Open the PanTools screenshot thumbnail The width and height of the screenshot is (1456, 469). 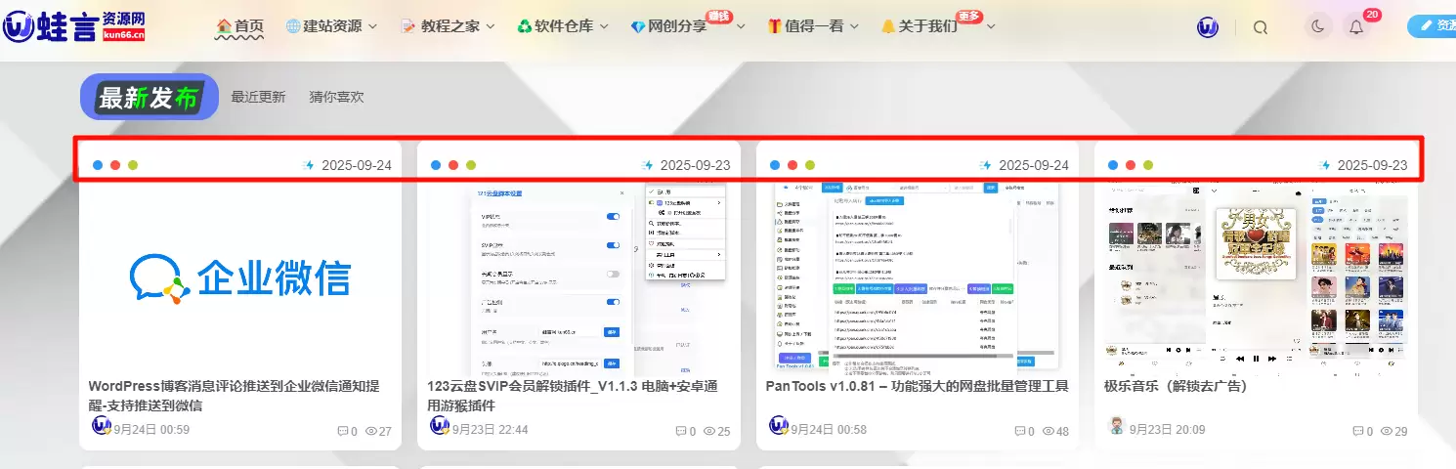917,278
